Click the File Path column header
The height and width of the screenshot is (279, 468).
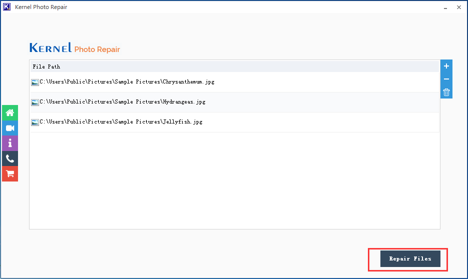(x=47, y=66)
